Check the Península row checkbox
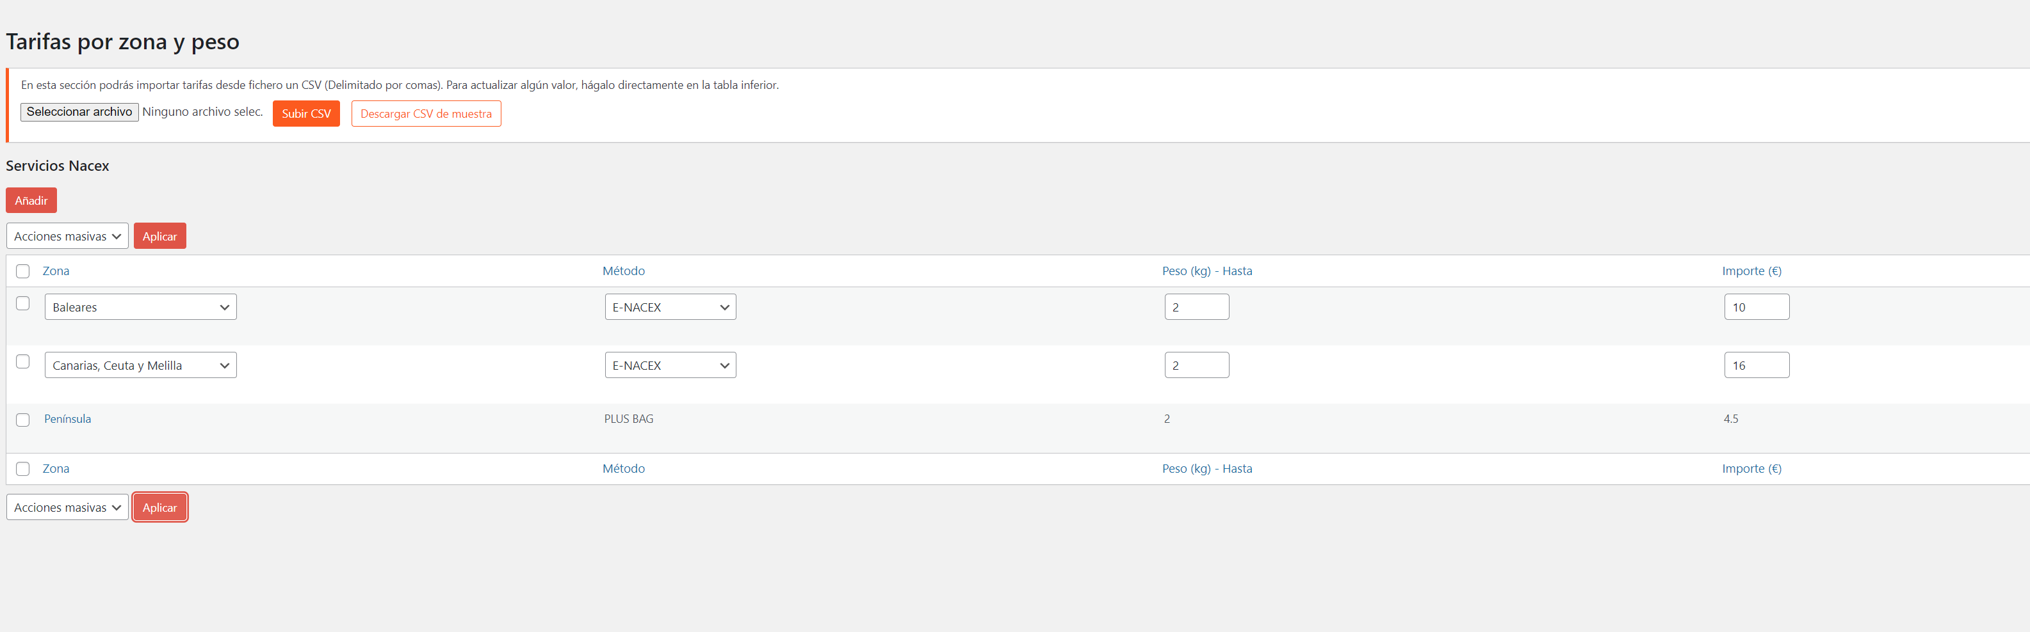 tap(23, 420)
